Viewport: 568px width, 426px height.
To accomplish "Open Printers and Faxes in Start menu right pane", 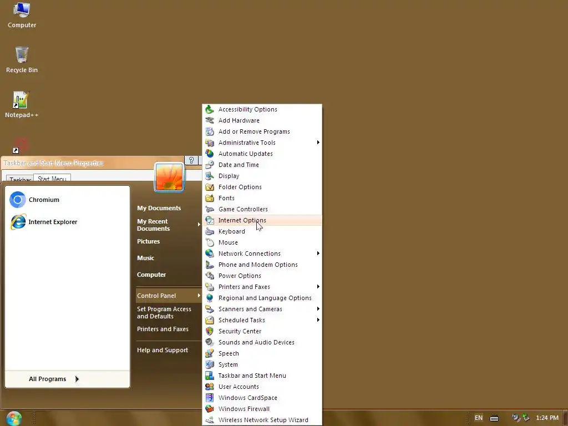I will [x=163, y=329].
